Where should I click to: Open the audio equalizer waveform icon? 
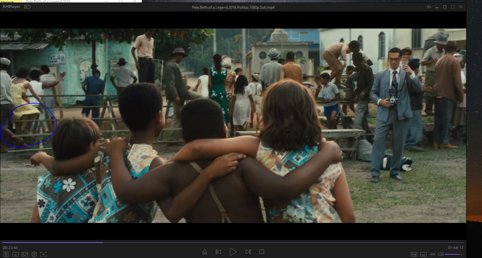(x=432, y=254)
